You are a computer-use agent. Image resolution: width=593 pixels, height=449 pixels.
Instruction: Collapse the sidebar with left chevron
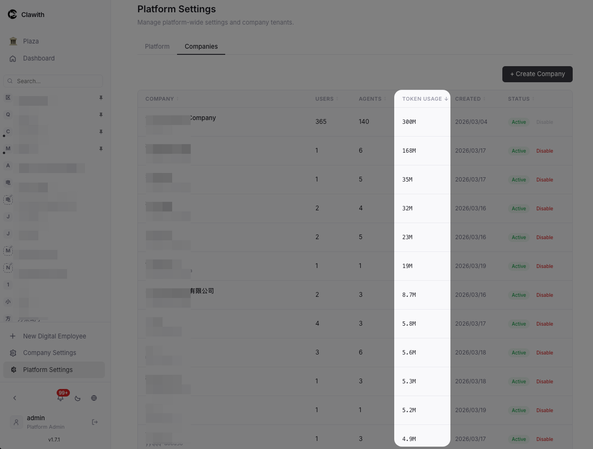pos(15,398)
